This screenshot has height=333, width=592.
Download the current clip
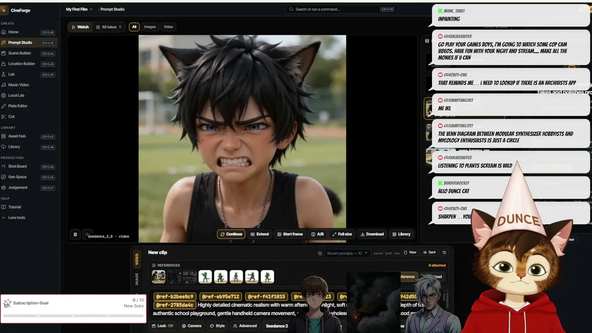[372, 234]
